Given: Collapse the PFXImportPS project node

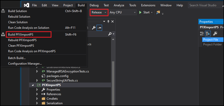Looking at the screenshot, I should coord(33,85).
